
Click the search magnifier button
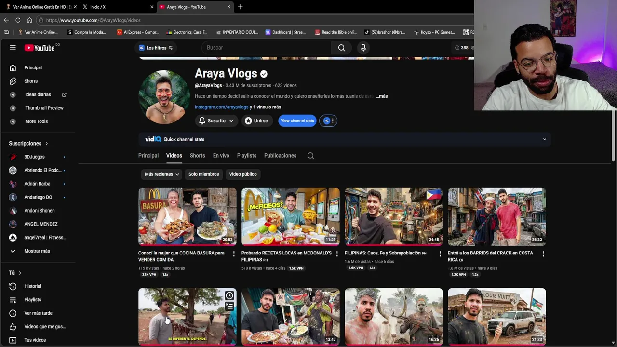coord(341,48)
